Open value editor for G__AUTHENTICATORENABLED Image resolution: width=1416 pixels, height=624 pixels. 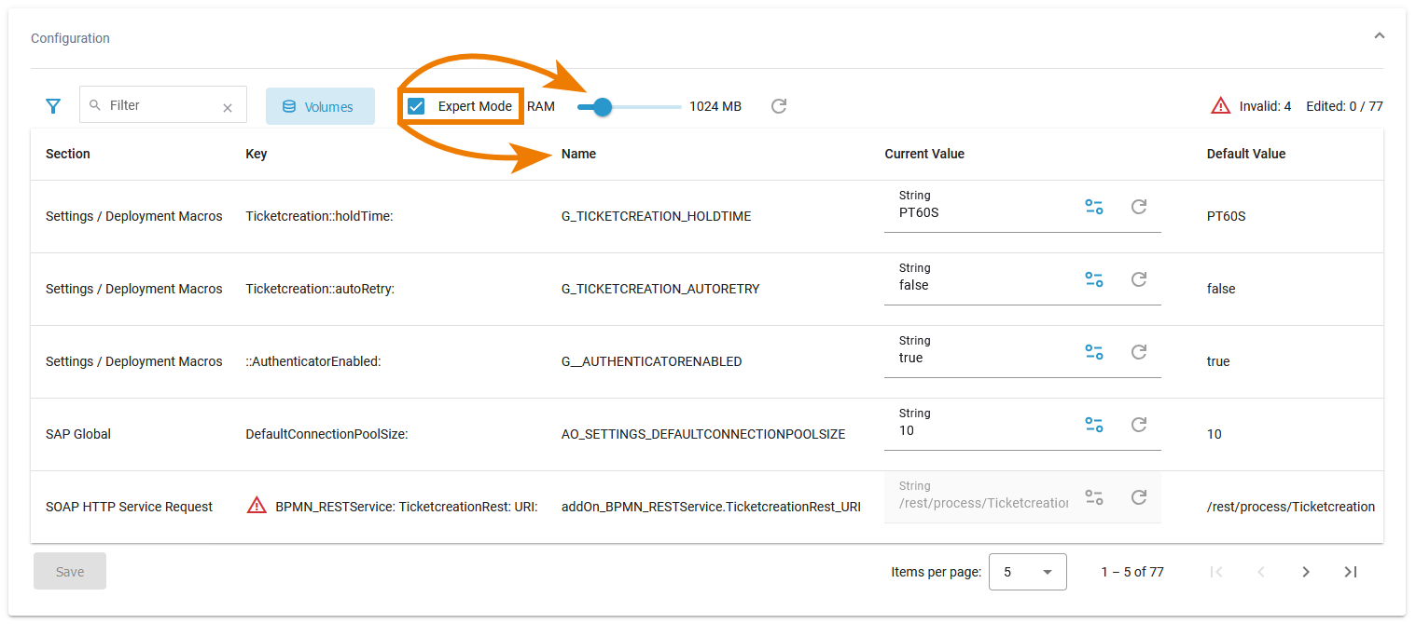[1094, 352]
